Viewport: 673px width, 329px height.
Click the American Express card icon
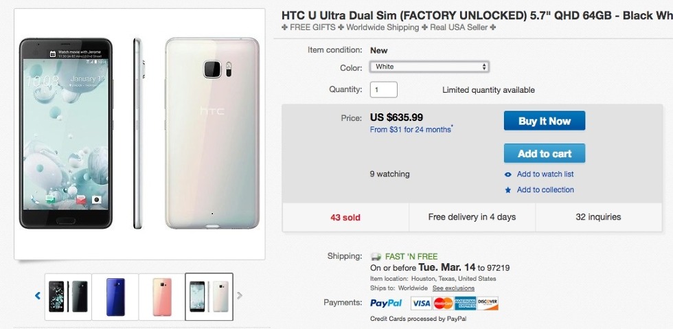pyautogui.click(x=465, y=303)
